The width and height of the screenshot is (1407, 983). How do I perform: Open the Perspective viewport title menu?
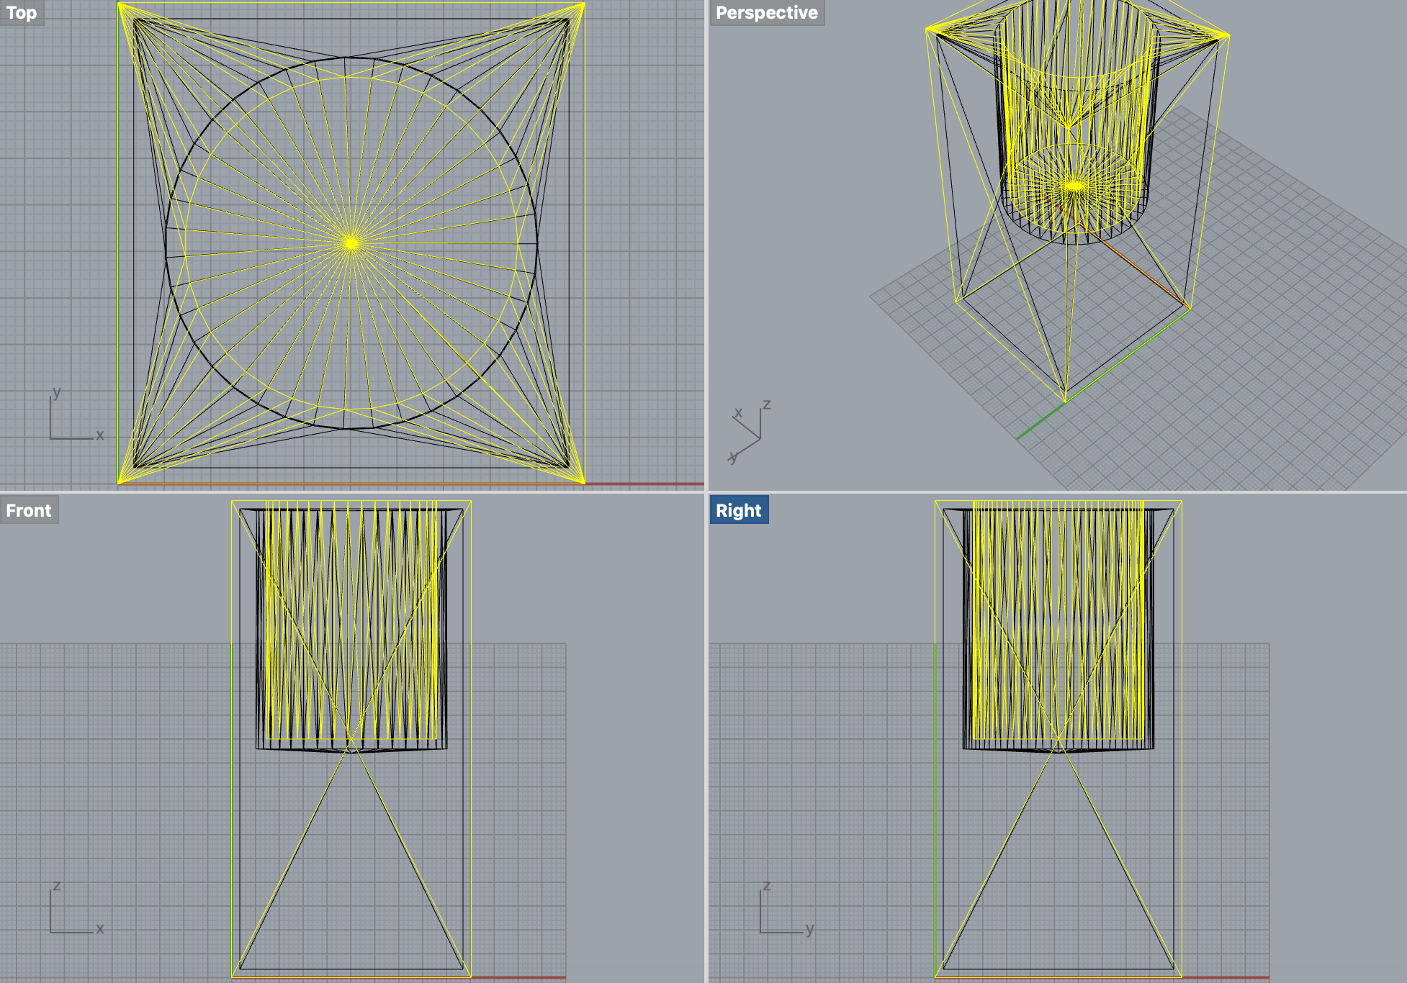coord(766,13)
